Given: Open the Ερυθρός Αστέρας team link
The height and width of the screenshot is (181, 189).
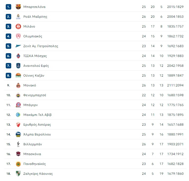Looking at the screenshot, I should [x=37, y=125].
